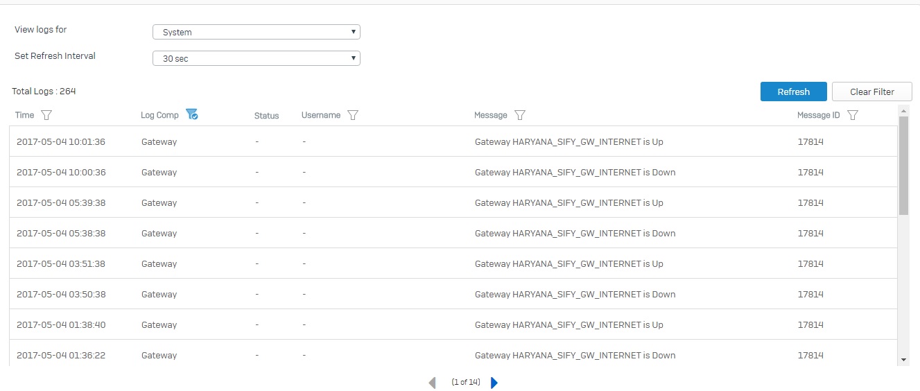
Task: Click the 03:50:38 row 'is Down' message
Action: (575, 294)
